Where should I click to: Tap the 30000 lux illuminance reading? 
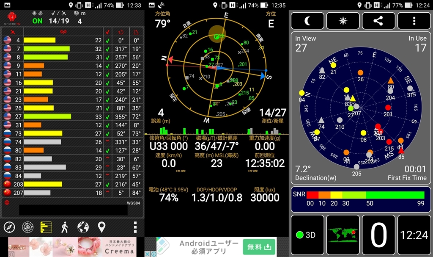click(x=265, y=198)
